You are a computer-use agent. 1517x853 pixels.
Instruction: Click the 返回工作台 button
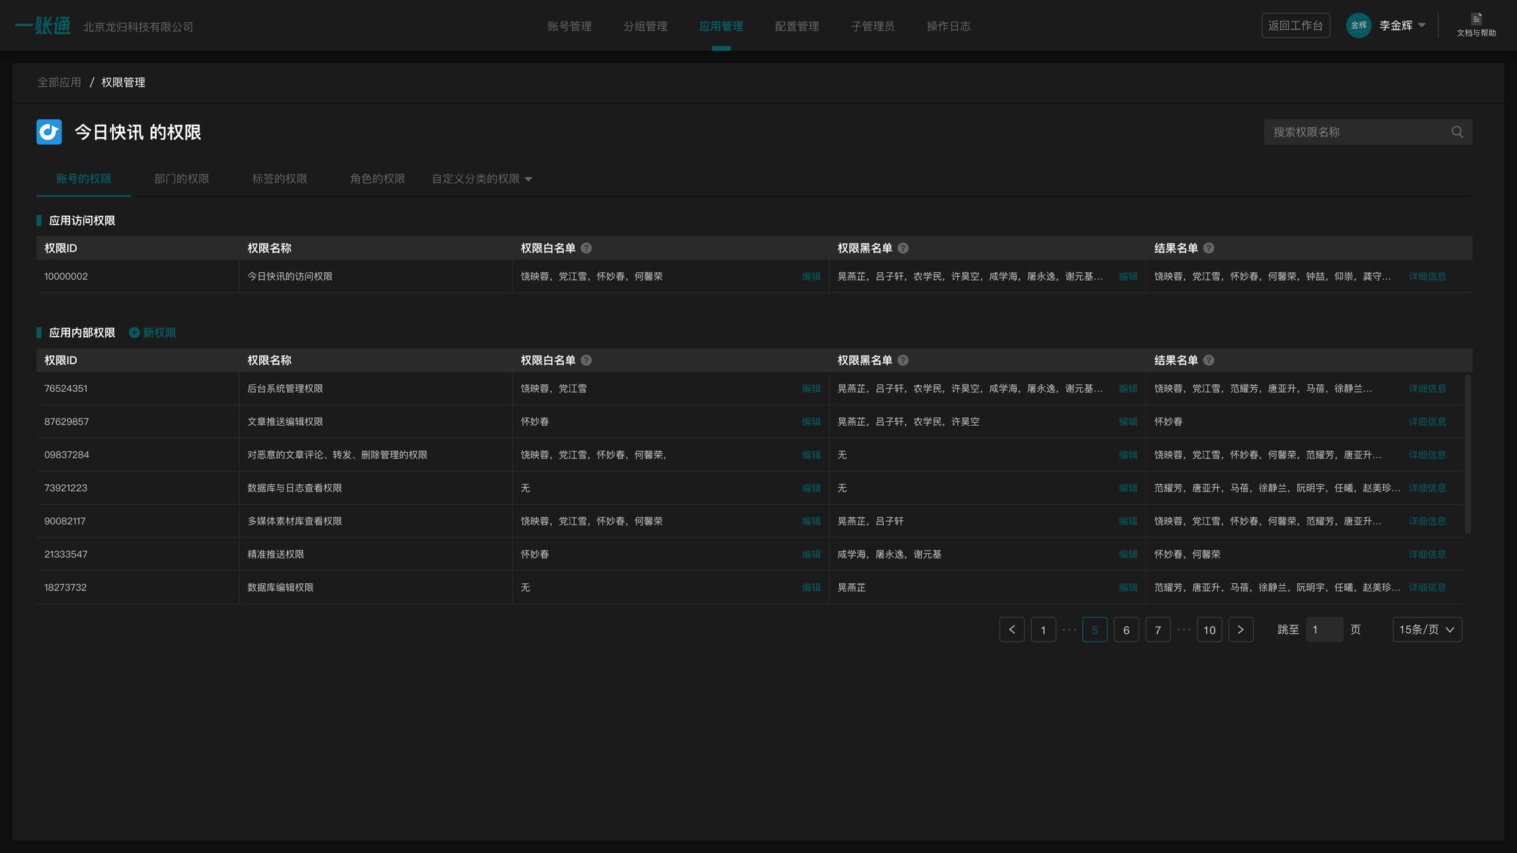pos(1295,26)
